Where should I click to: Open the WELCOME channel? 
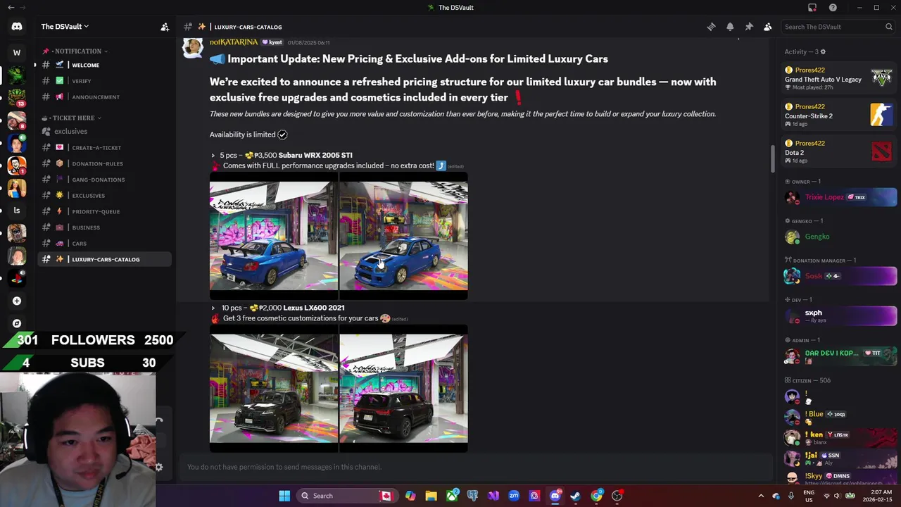tap(103, 65)
